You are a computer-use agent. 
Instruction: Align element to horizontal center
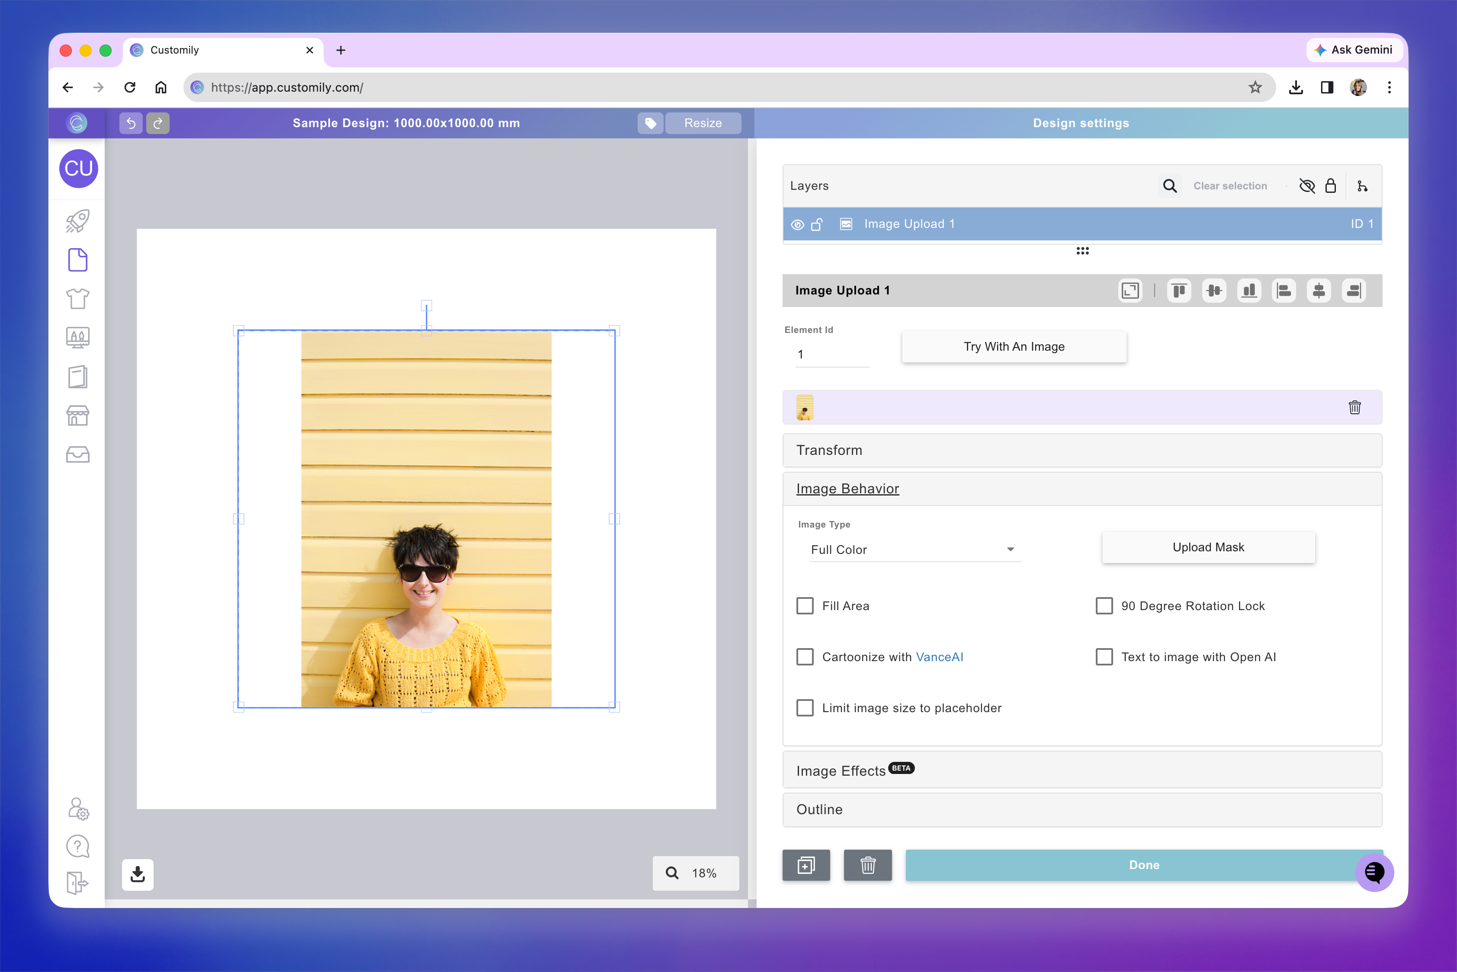1319,290
